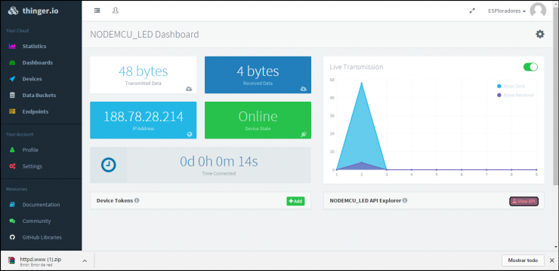Click the cloud upload icon on Transmitted Data
Viewport: 559px width, 271px height.
(x=189, y=89)
